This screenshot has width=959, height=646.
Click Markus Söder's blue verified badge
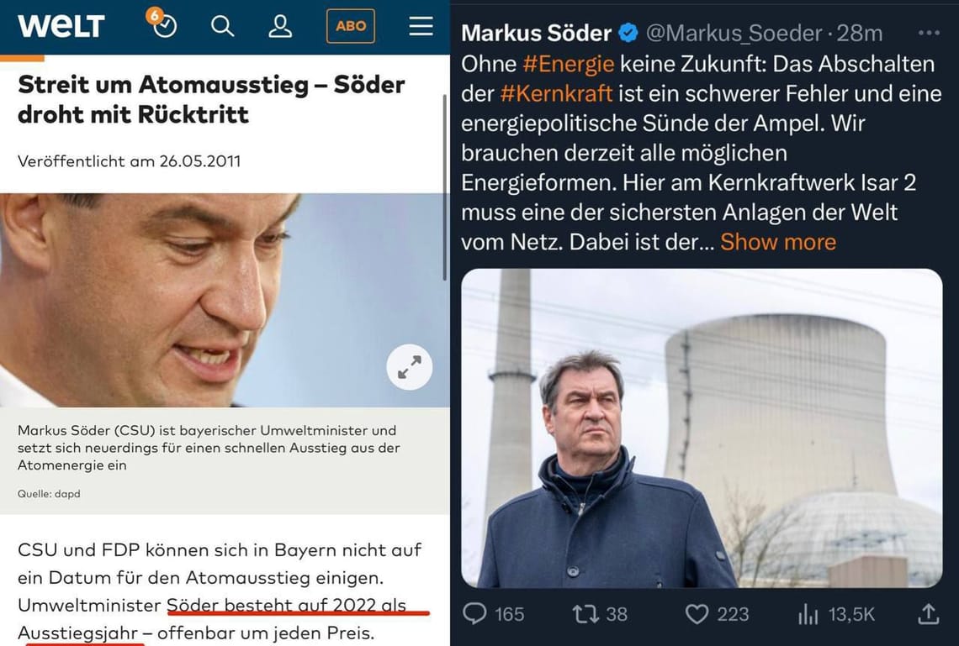[x=627, y=33]
